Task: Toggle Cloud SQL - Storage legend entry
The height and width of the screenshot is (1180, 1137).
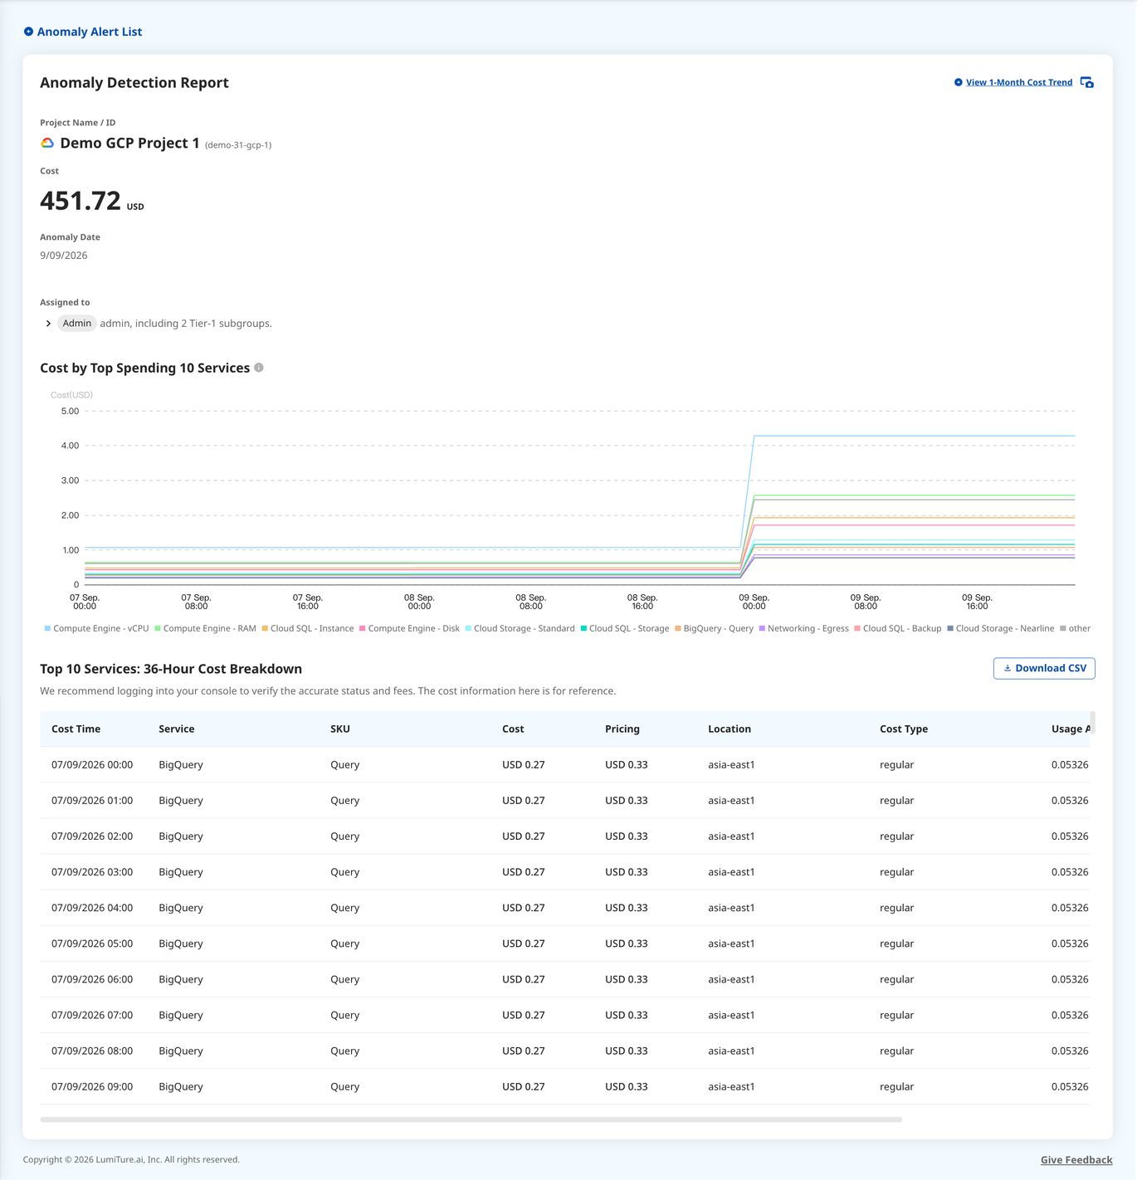Action: pyautogui.click(x=624, y=628)
